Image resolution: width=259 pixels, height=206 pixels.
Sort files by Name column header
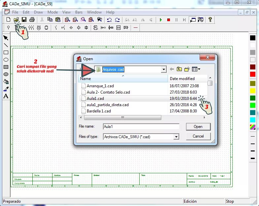pyautogui.click(x=123, y=79)
